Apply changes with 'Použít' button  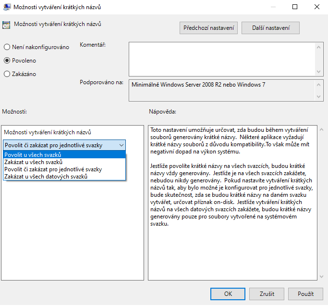[x=305, y=293]
